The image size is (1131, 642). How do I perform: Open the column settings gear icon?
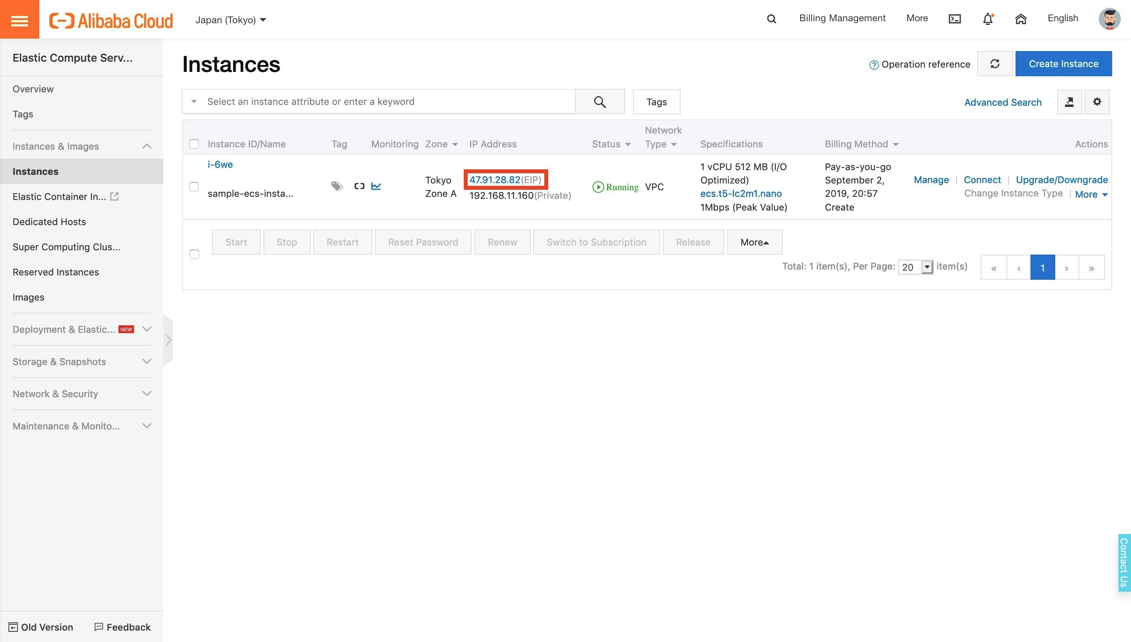coord(1096,102)
